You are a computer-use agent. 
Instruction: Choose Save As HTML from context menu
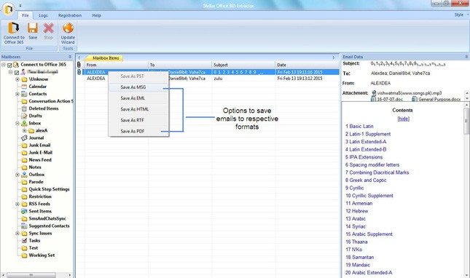click(x=138, y=109)
